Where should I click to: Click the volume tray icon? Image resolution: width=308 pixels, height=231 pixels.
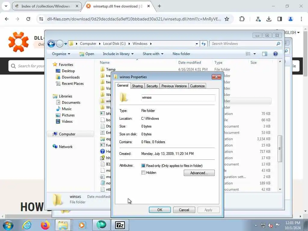[x=270, y=226]
